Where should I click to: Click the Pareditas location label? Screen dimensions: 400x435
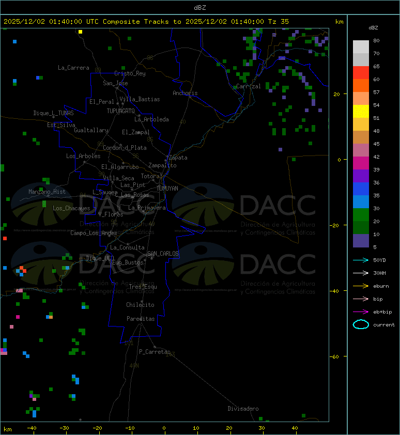[x=141, y=319]
